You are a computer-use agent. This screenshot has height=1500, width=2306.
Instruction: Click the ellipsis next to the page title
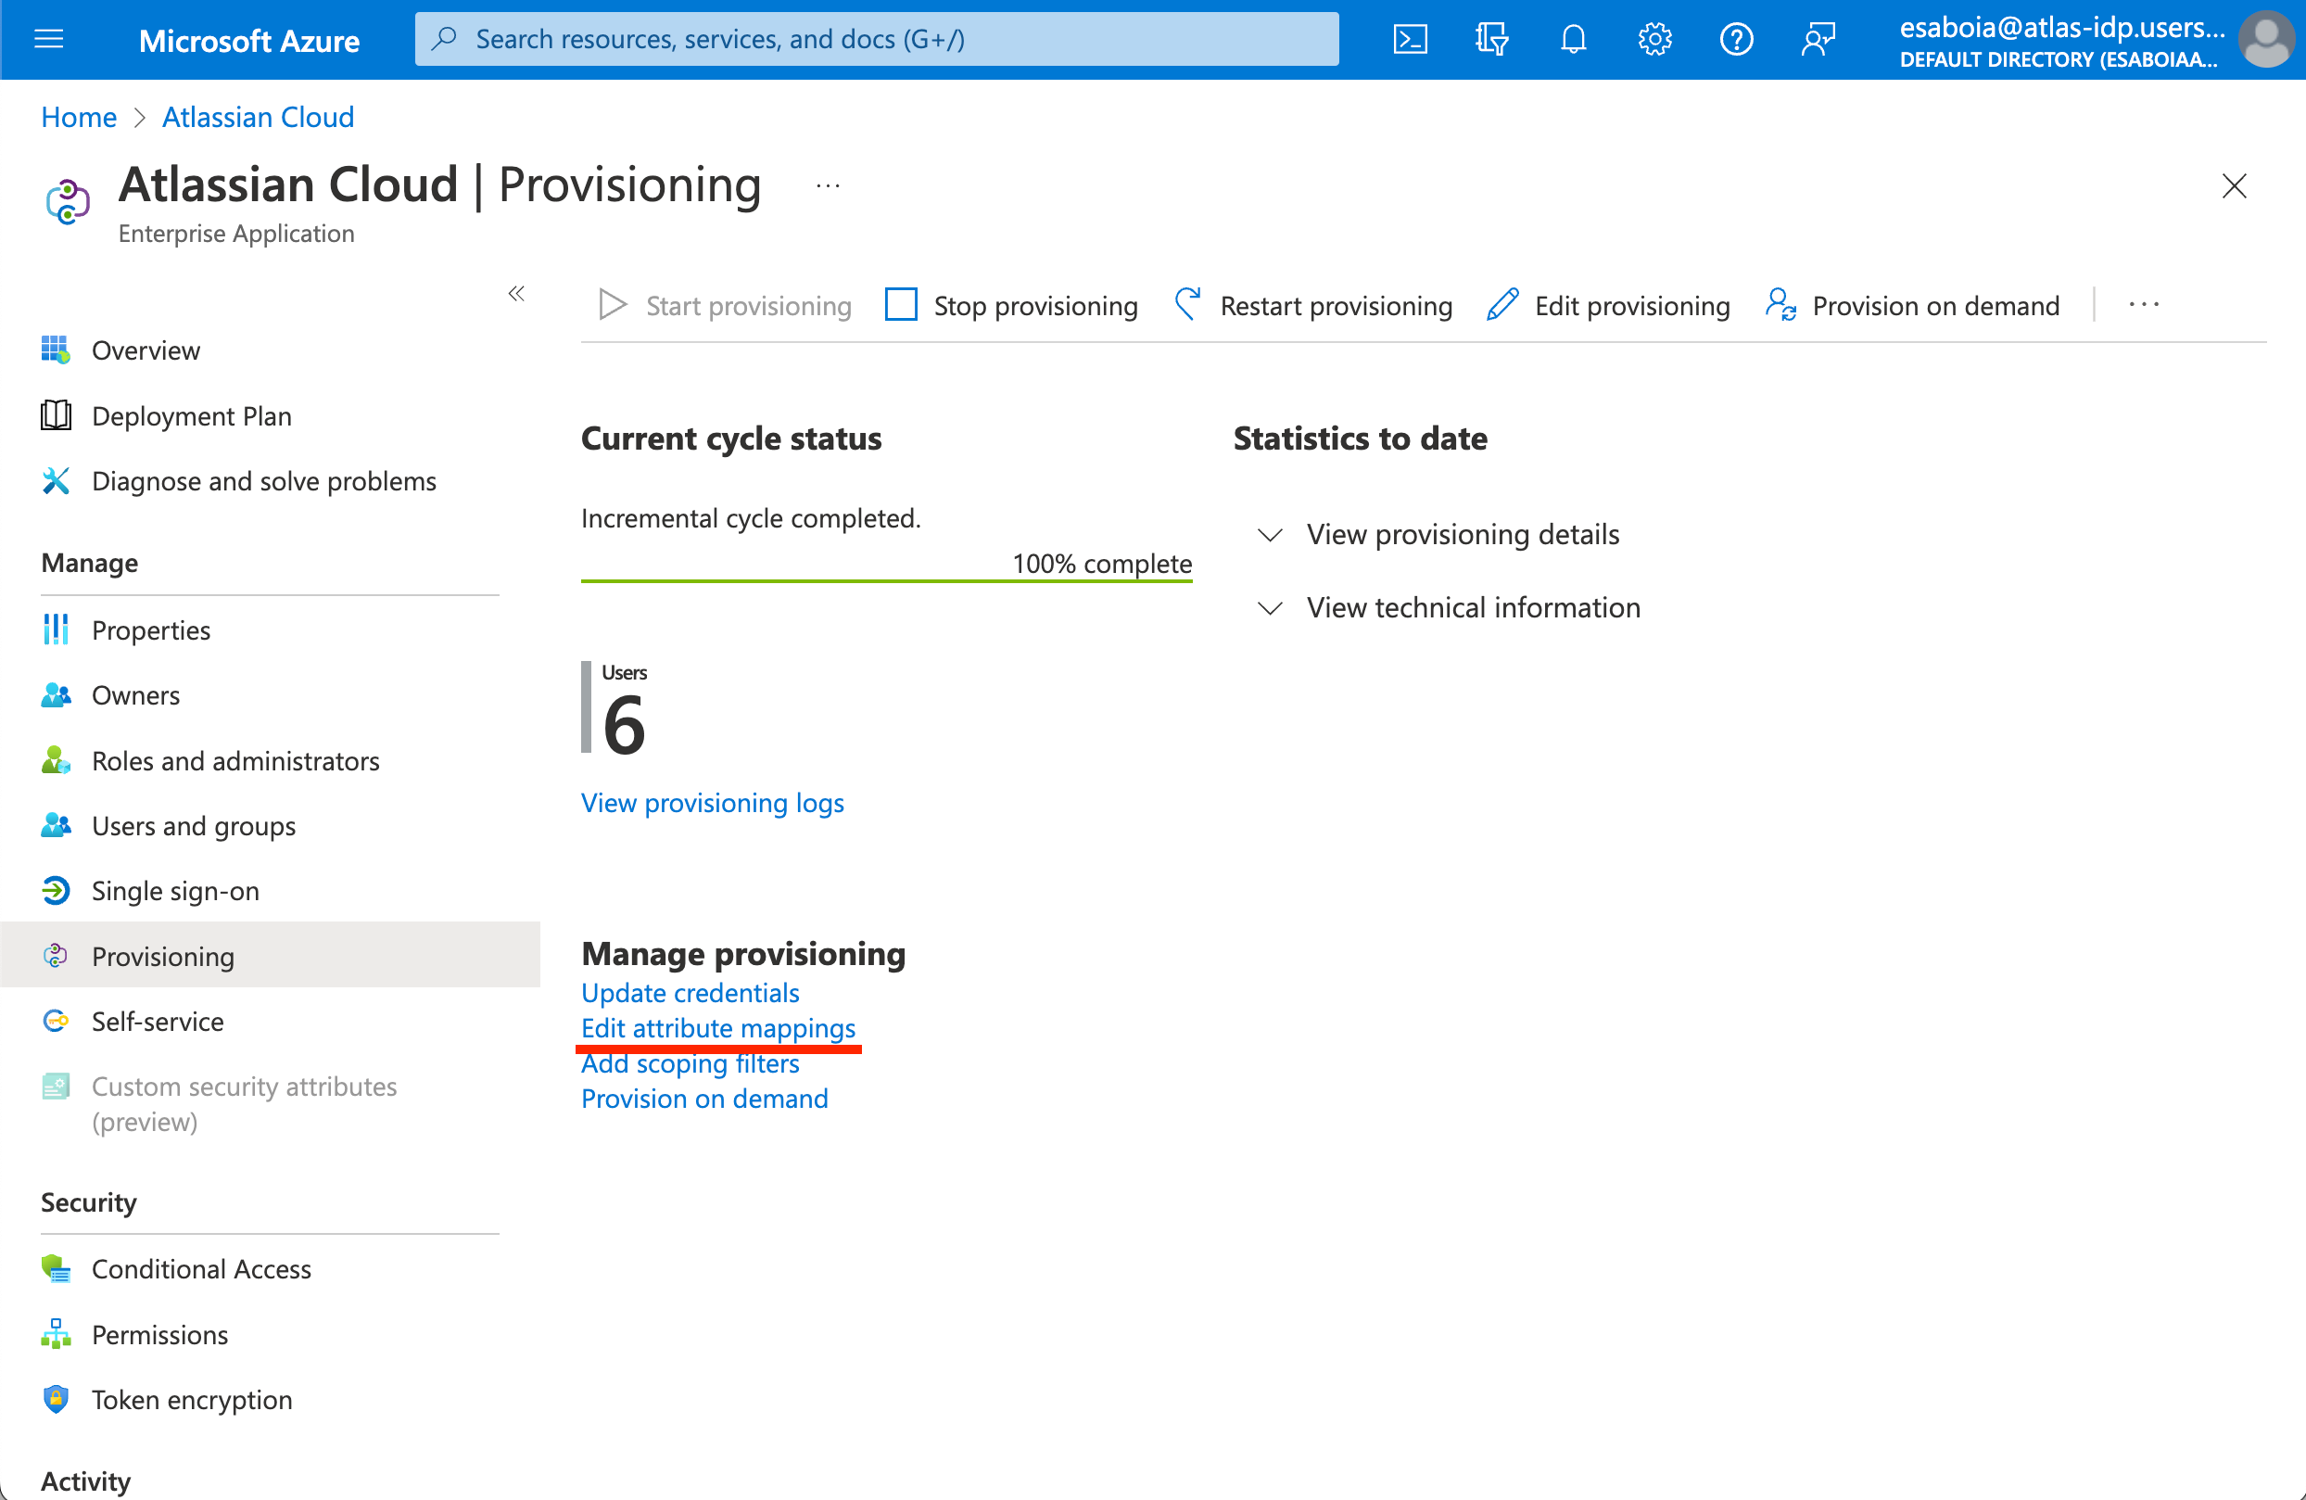point(828,185)
